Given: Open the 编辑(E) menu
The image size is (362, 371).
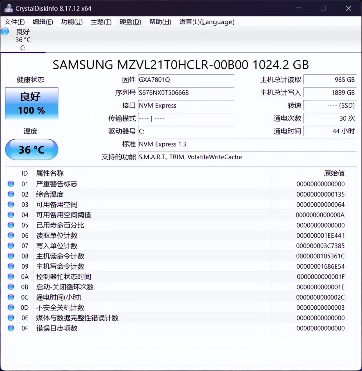Looking at the screenshot, I should pyautogui.click(x=43, y=22).
